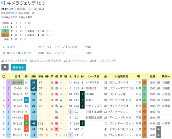
Task: Open sibling link ミニョンヌヴェリテ
Action: click(x=49, y=61)
